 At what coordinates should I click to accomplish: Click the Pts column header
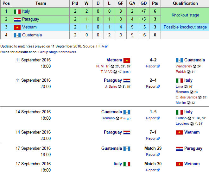click(x=155, y=3)
